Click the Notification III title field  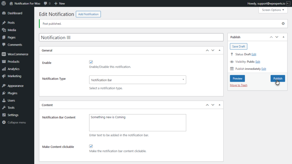(131, 37)
